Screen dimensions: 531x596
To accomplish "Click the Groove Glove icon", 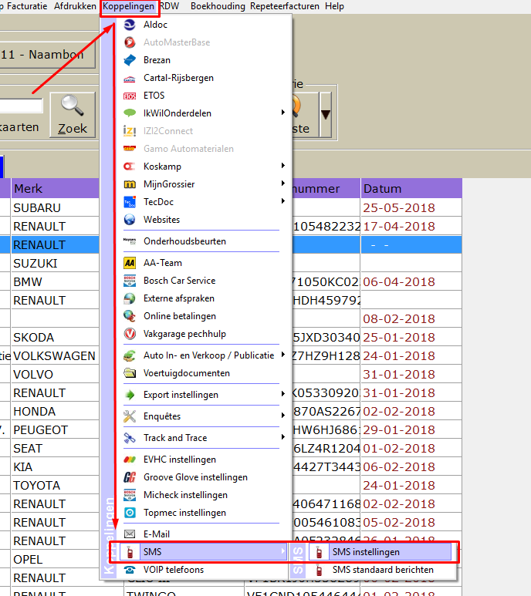I will click(x=130, y=477).
